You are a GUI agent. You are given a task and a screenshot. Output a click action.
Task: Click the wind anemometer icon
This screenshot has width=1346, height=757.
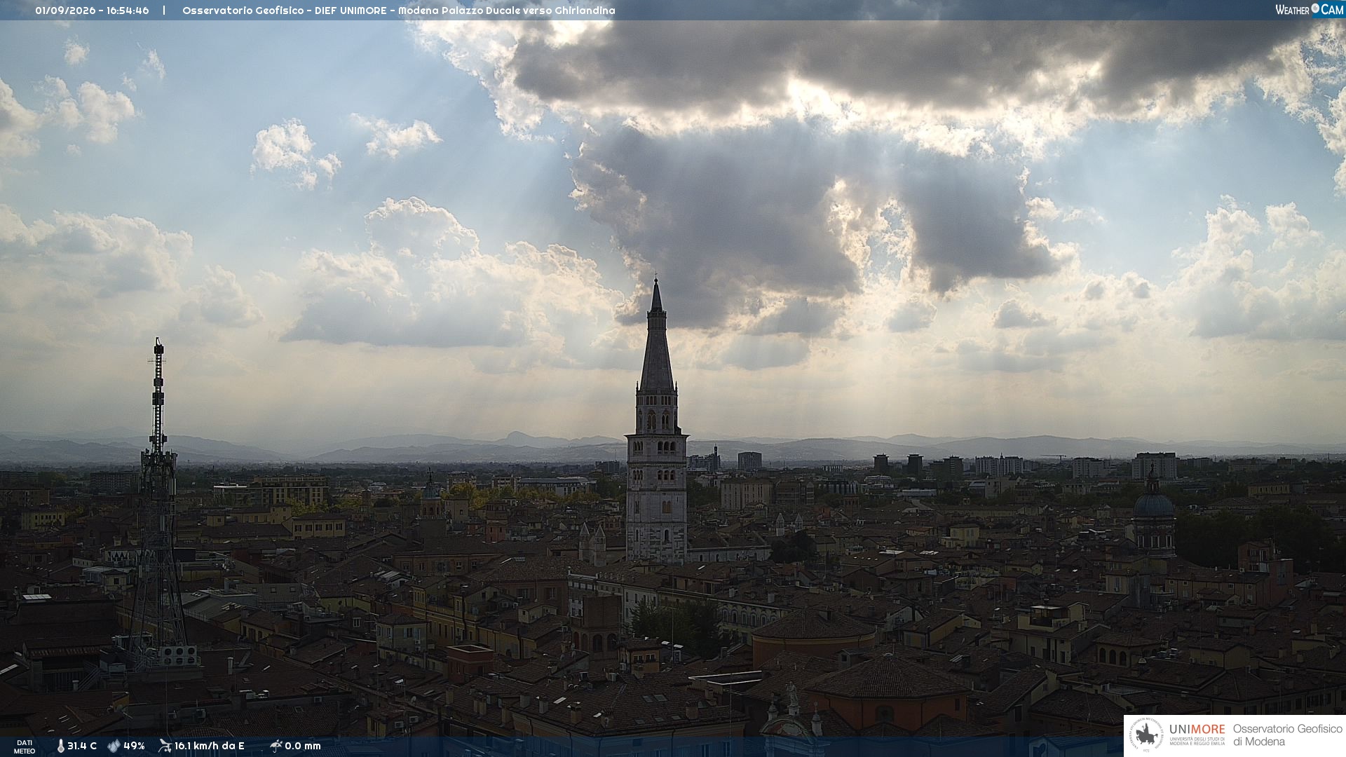point(165,746)
